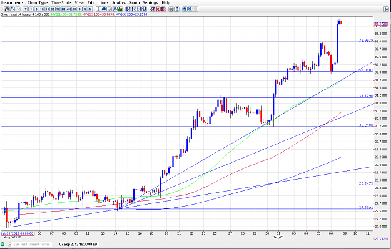Switch to 10 minute time scale
The height and width of the screenshot is (249, 391).
pos(42,9)
